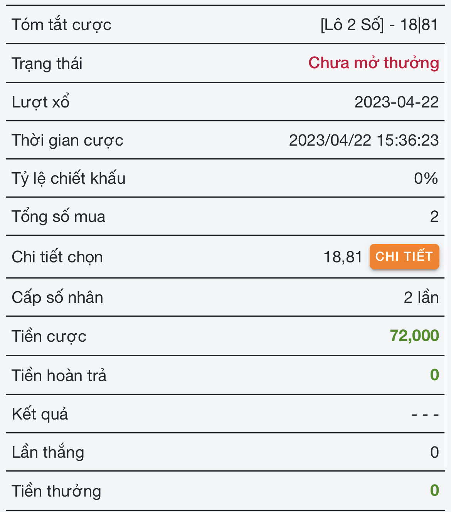The height and width of the screenshot is (512, 451).
Task: Click the Trạng thái row label
Action: 47,64
